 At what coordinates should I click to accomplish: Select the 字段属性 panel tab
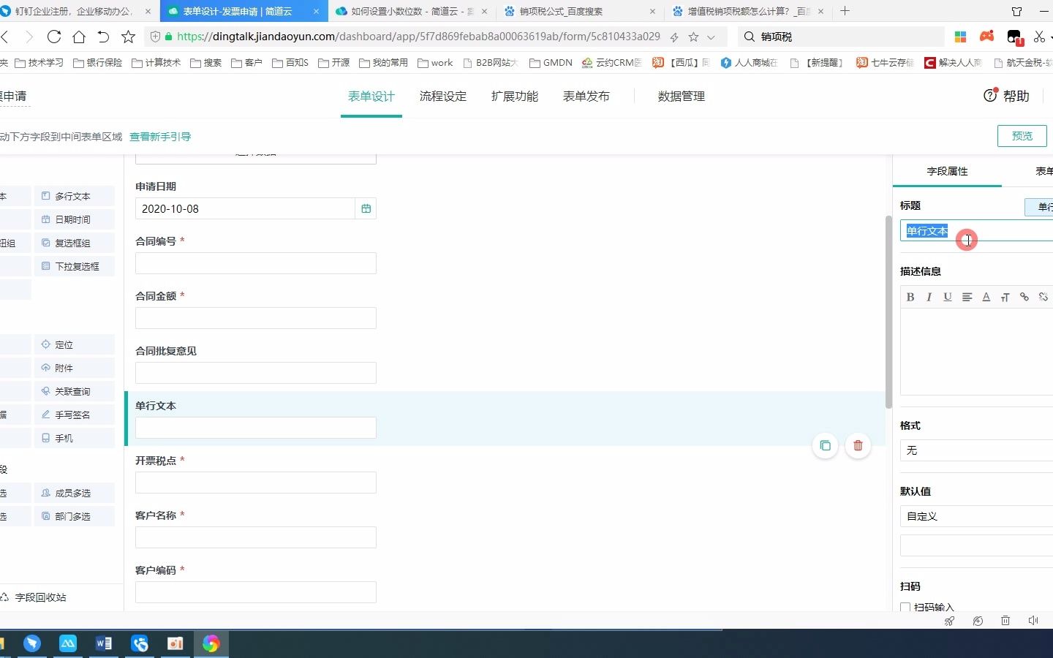947,171
